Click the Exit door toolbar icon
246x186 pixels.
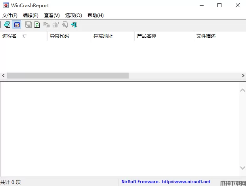pyautogui.click(x=74, y=25)
